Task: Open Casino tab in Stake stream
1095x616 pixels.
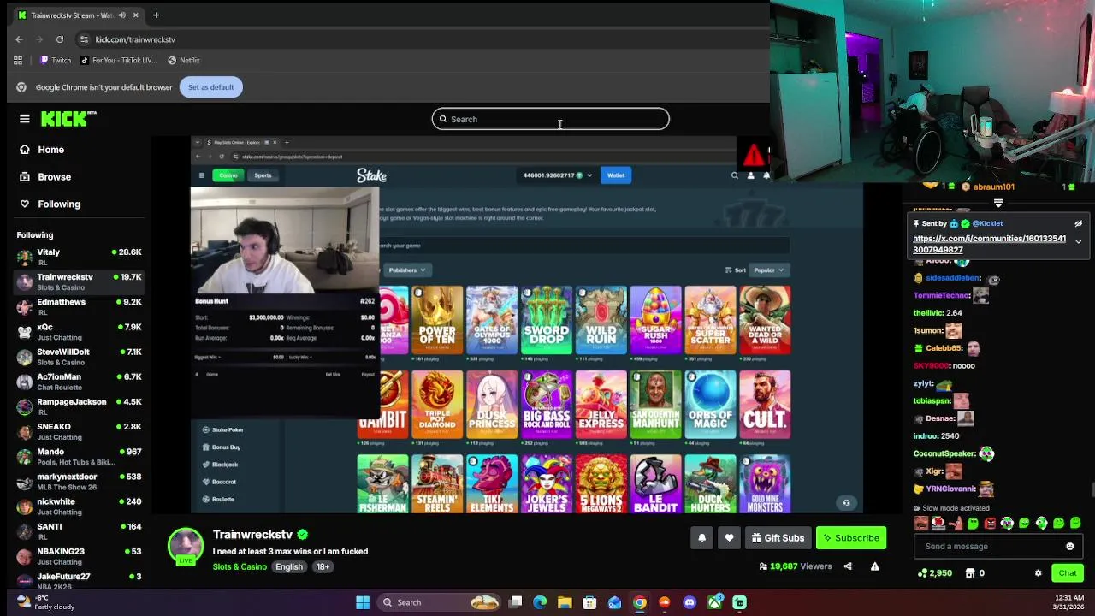Action: pos(228,175)
